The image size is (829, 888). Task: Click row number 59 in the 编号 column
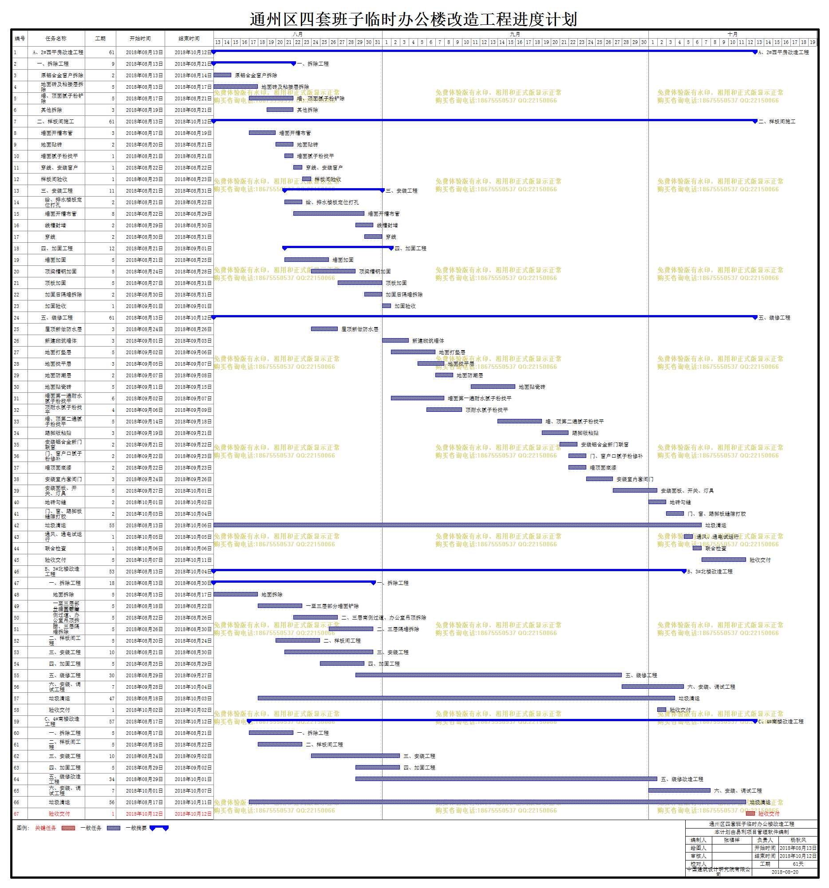16,722
